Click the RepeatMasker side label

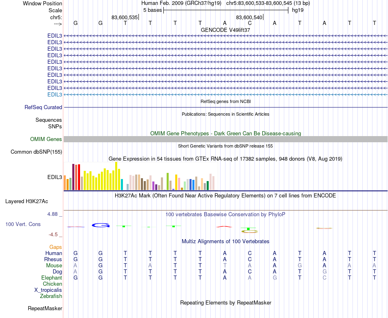(45, 308)
